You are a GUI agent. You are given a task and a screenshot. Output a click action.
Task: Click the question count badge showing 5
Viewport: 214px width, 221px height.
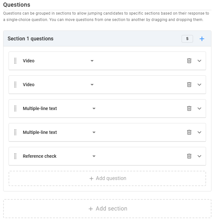[187, 39]
